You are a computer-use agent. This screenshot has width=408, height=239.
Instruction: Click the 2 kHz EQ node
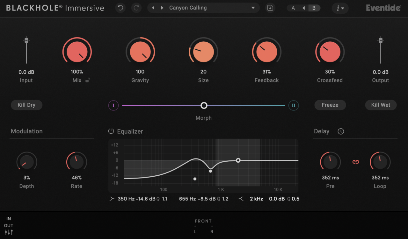(238, 160)
